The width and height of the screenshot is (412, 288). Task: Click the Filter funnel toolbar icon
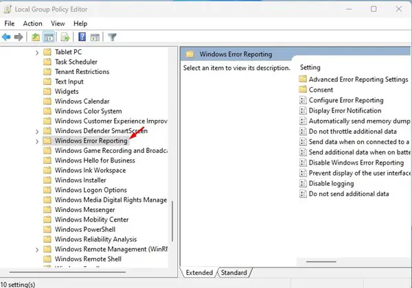(112, 37)
